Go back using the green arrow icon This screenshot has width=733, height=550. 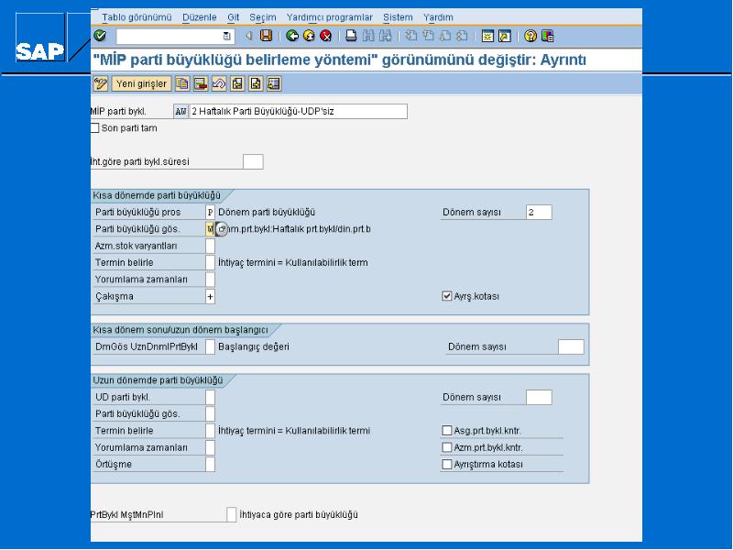tap(292, 36)
